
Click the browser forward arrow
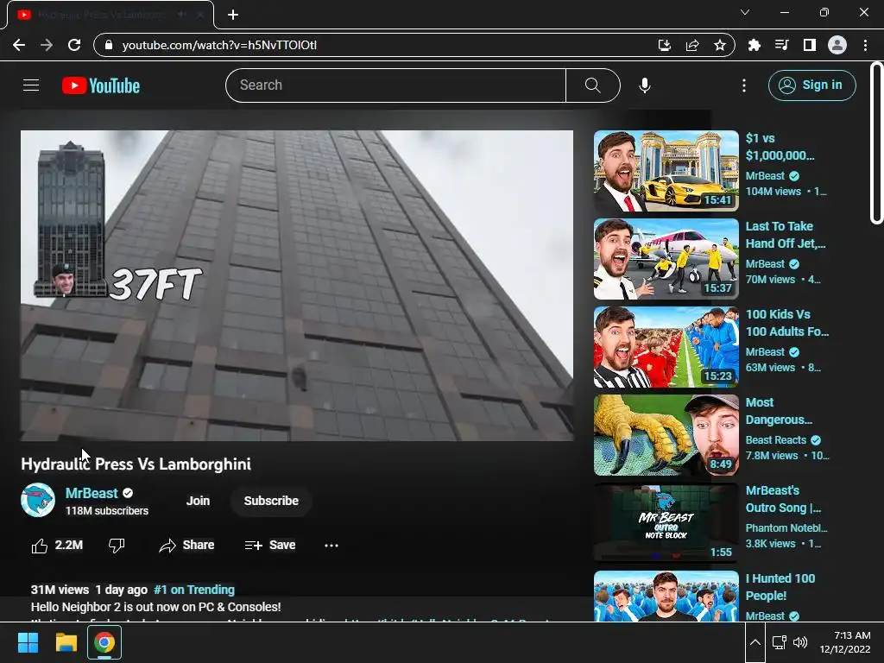coord(47,45)
